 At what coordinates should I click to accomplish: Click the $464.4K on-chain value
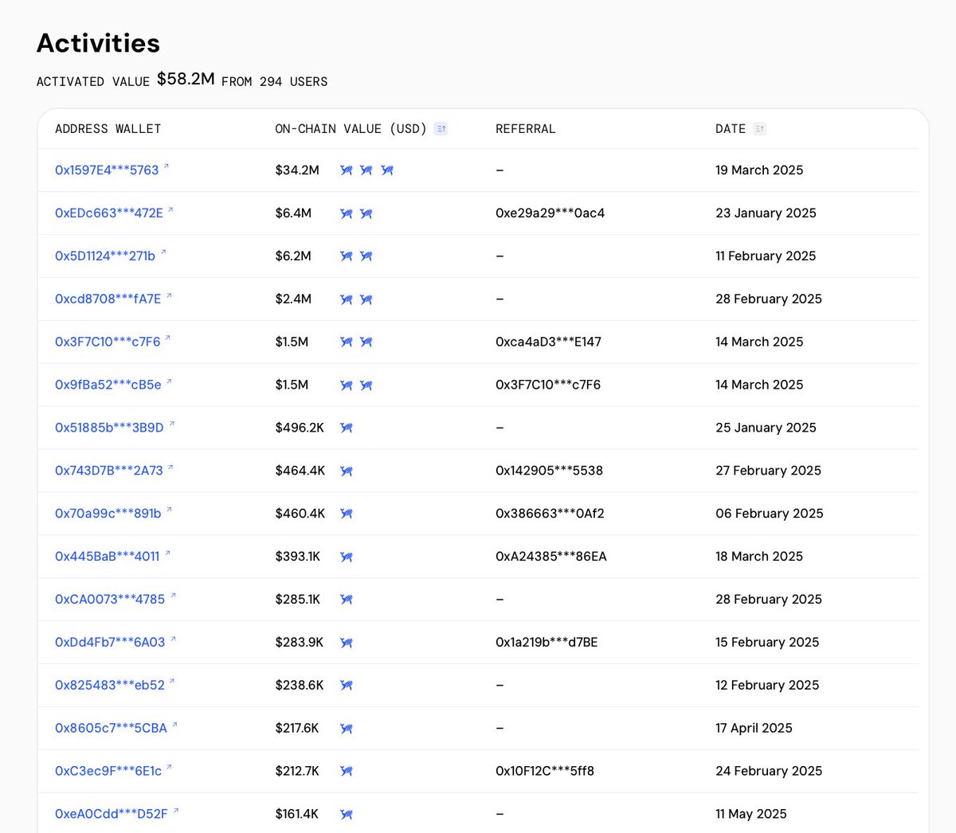[300, 471]
